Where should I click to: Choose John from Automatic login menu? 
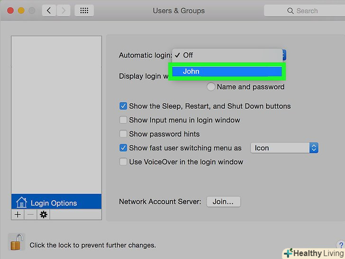(x=227, y=71)
